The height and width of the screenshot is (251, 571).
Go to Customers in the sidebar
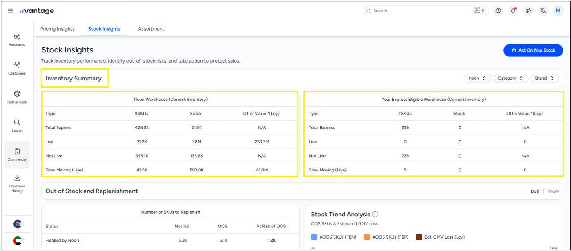17,68
